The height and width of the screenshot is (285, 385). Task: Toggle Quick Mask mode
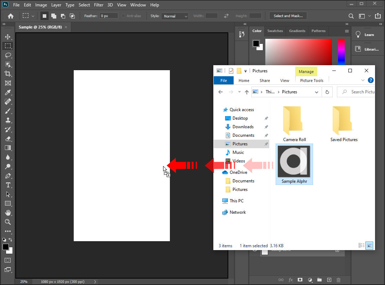pos(8,260)
